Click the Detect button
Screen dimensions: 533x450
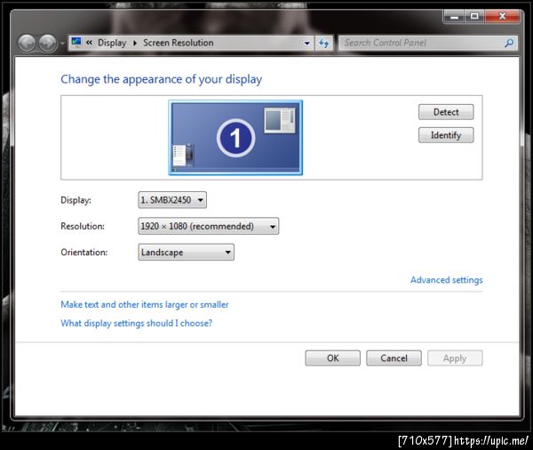pos(446,112)
